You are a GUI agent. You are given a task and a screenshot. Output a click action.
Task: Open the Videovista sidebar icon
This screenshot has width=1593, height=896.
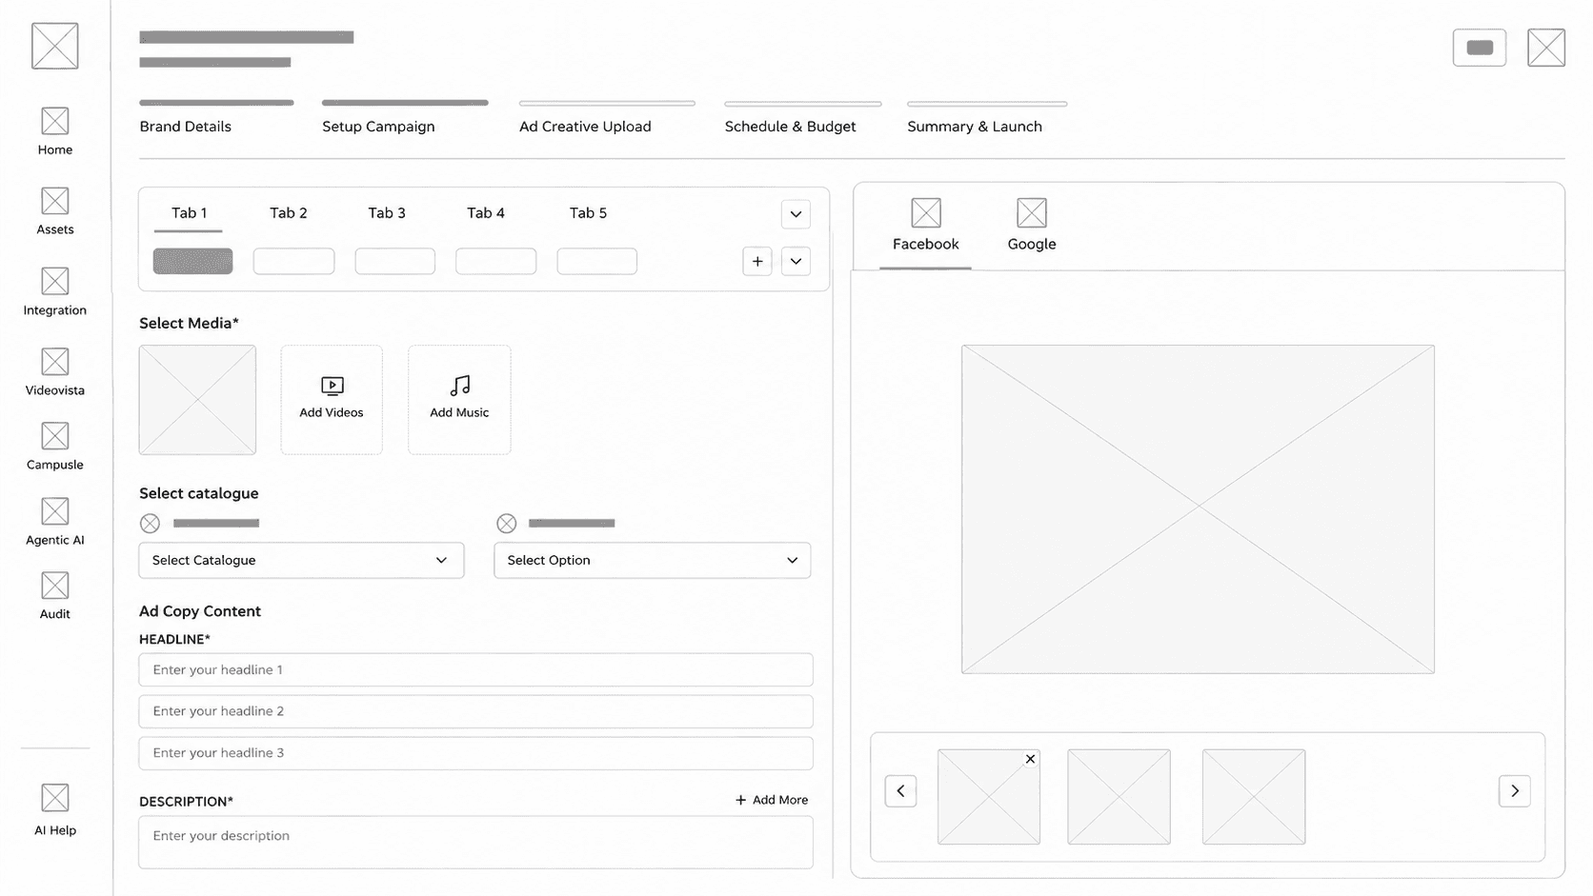coord(55,362)
